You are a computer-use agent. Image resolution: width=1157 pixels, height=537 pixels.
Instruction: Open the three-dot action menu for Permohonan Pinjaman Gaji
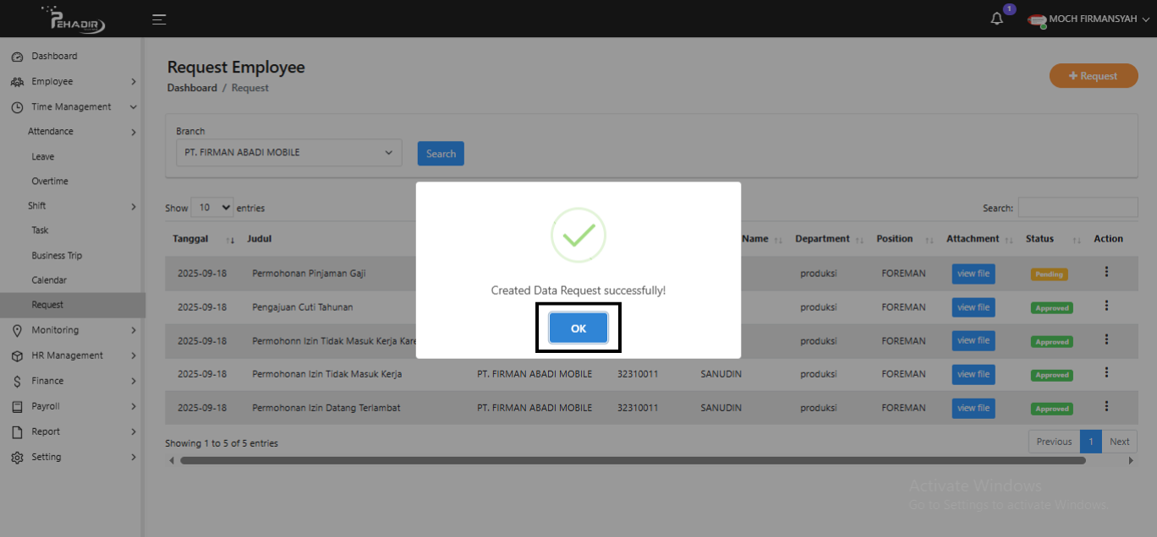1106,273
